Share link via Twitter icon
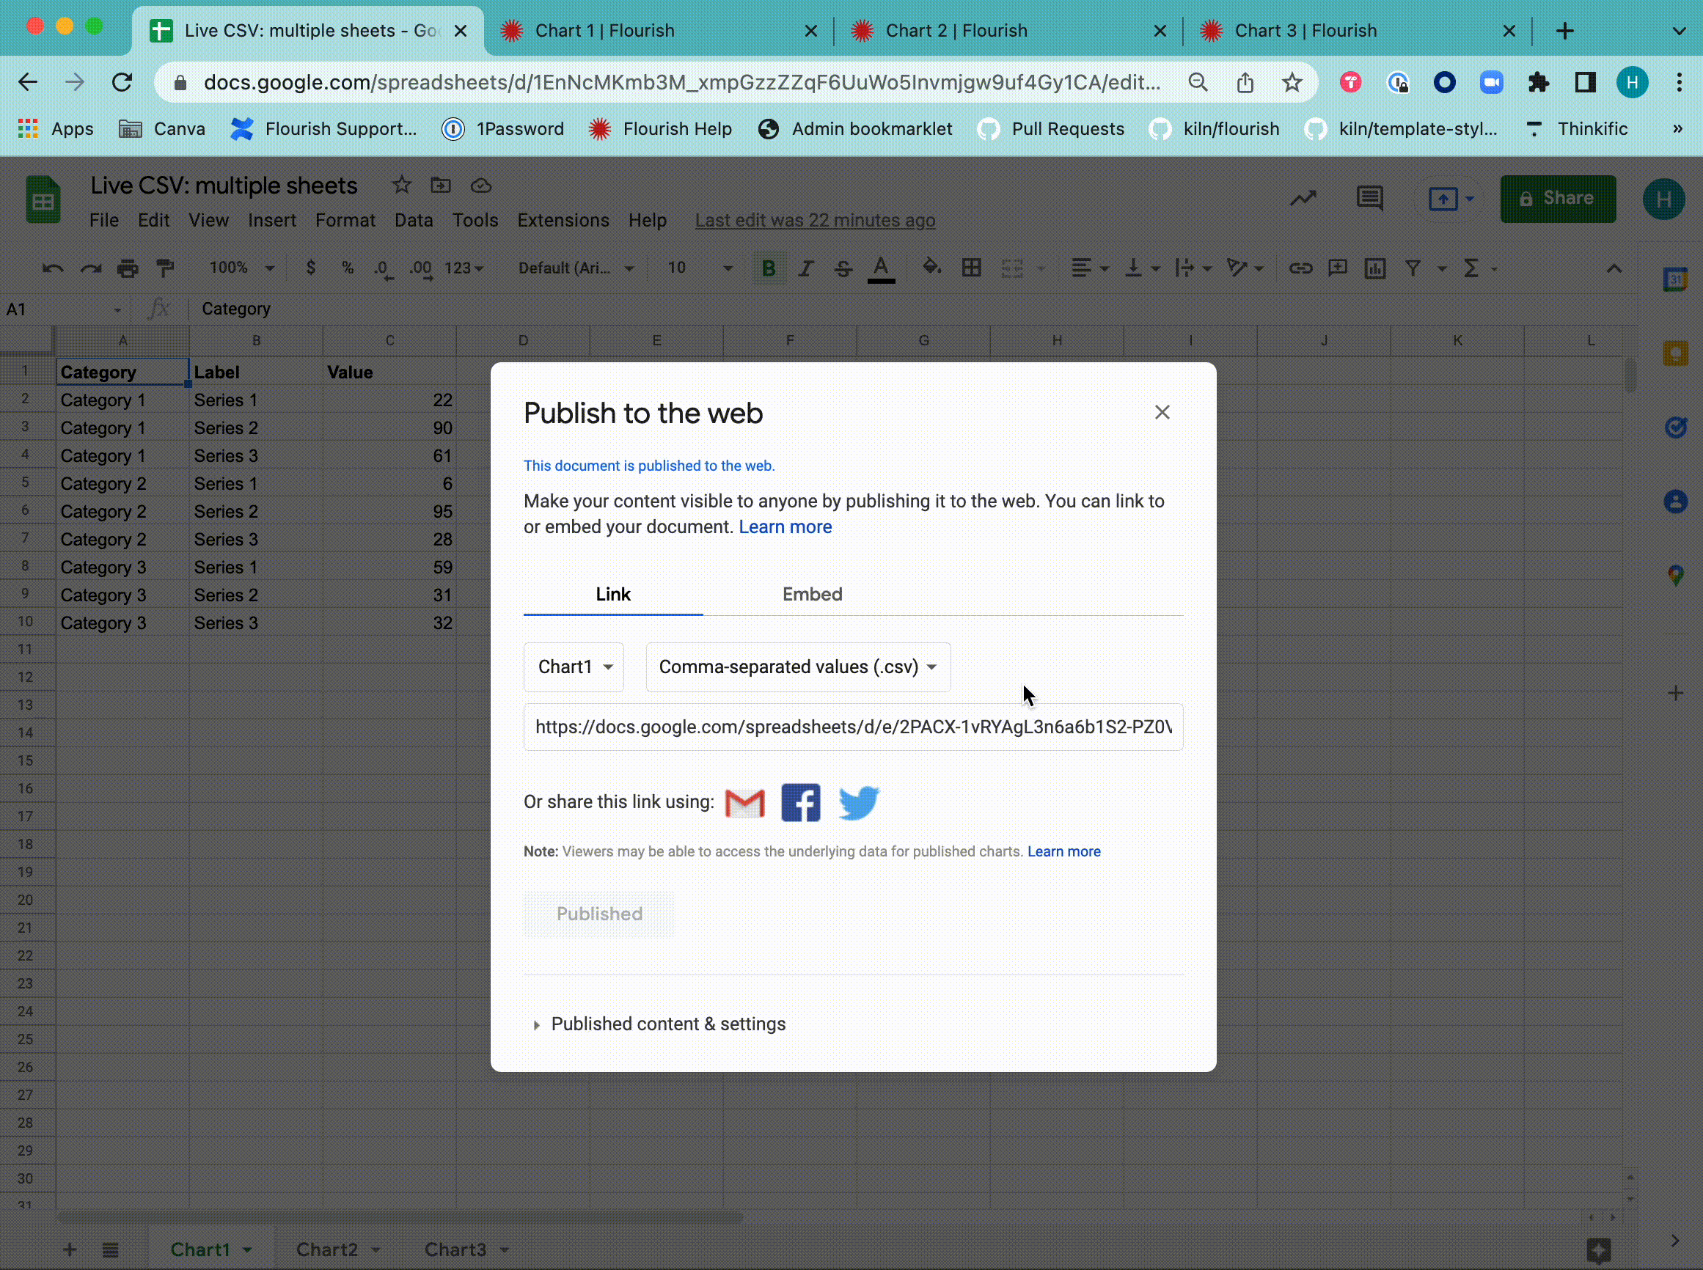This screenshot has width=1703, height=1270. click(x=858, y=803)
